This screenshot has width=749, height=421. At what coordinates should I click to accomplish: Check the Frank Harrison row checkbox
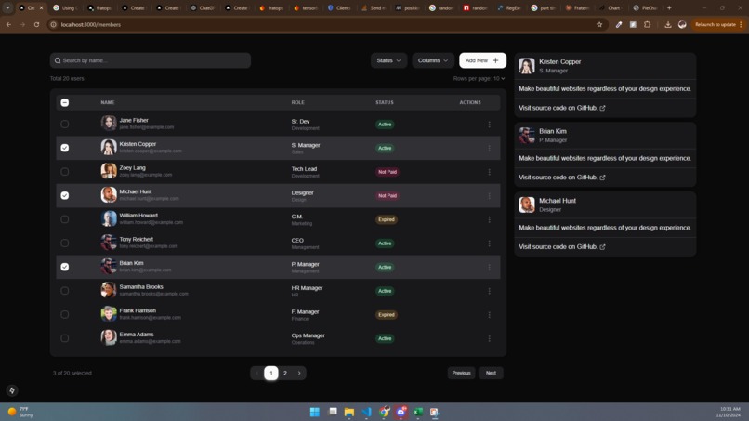(x=64, y=314)
